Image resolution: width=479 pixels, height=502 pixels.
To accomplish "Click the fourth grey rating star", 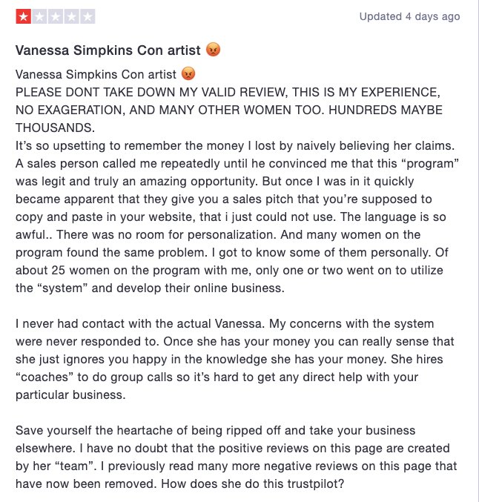I will (x=72, y=16).
